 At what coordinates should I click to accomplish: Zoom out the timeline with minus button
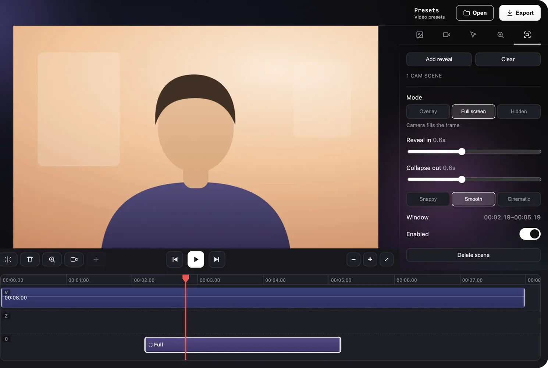point(353,259)
